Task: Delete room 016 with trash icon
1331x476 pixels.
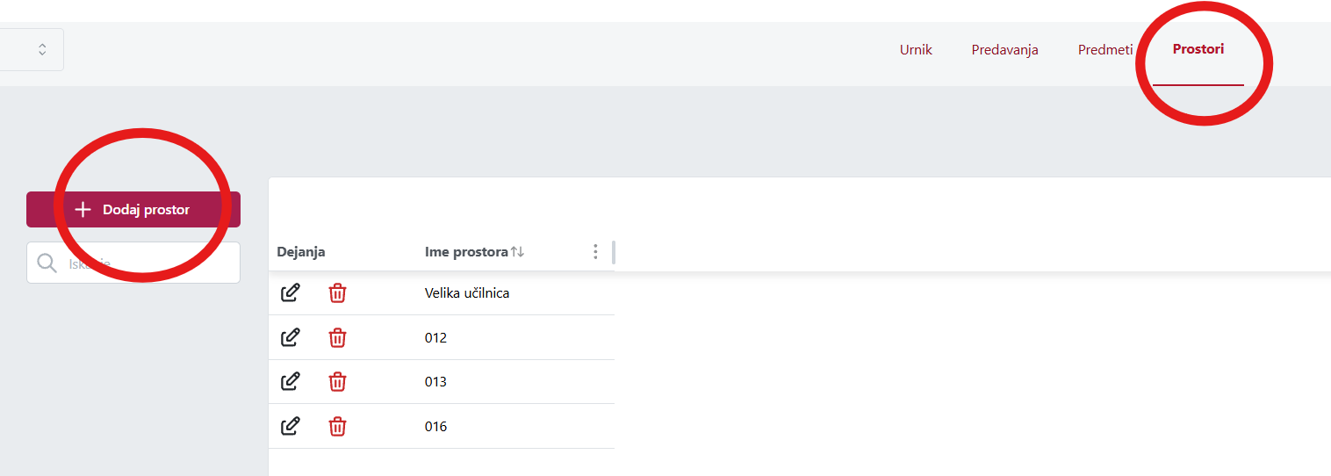Action: (x=337, y=427)
